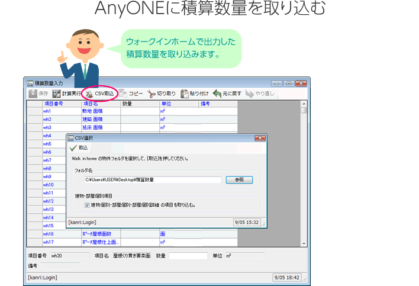Click the bottom 項目名 field

point(131,256)
